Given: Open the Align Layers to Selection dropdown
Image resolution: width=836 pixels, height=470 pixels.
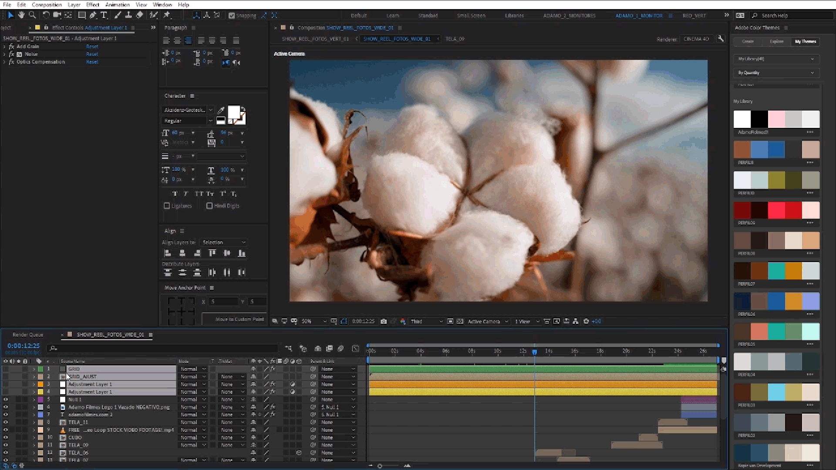Looking at the screenshot, I should point(224,242).
